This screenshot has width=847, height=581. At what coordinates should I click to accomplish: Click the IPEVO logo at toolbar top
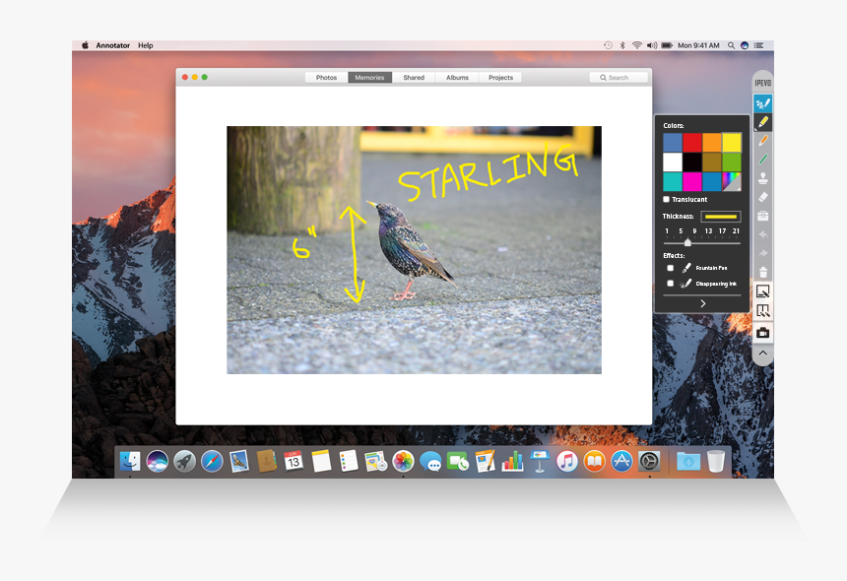click(x=762, y=83)
